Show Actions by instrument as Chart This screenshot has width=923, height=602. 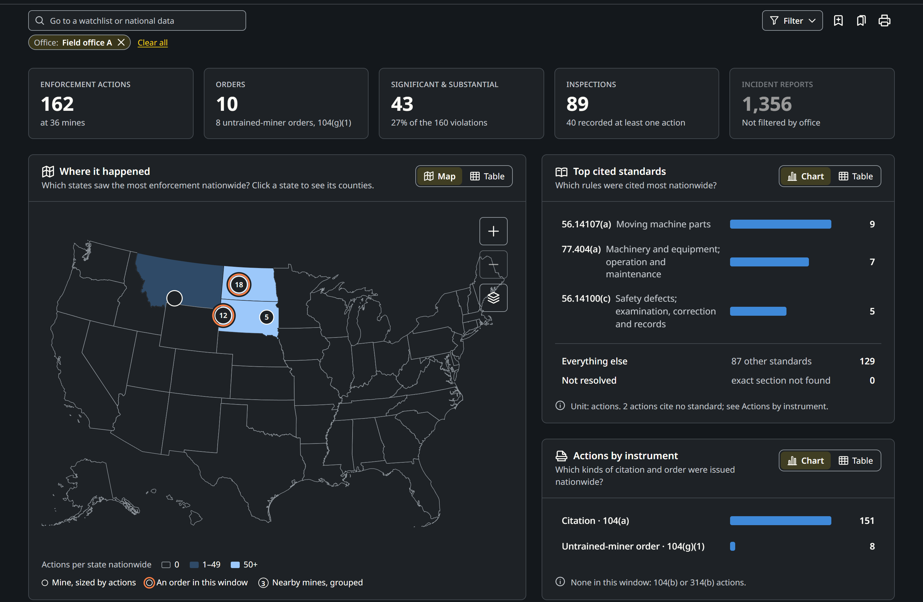coord(805,460)
